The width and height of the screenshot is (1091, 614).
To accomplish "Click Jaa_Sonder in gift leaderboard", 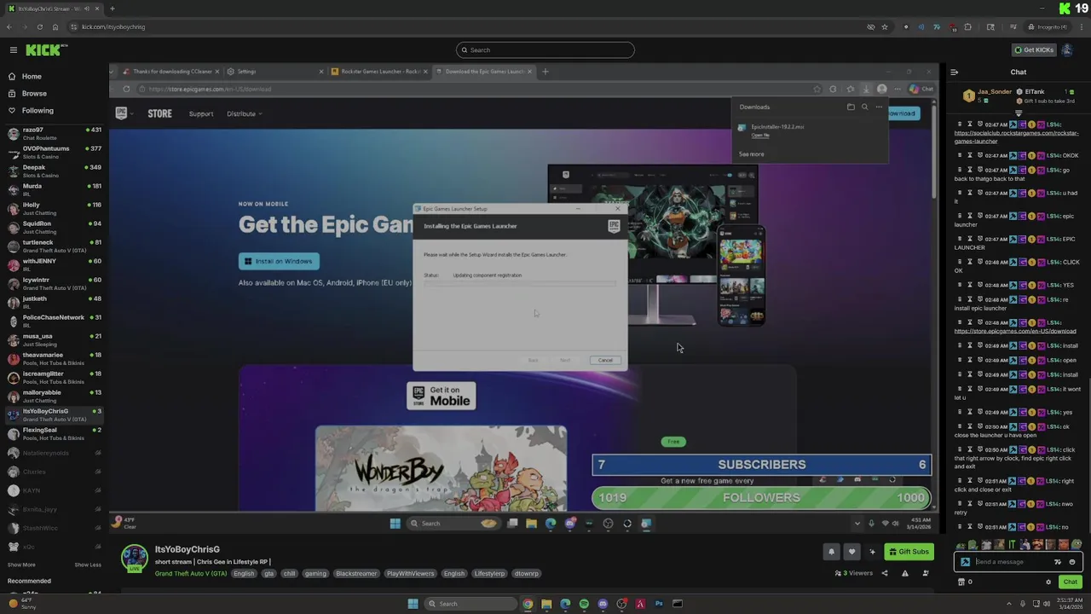I will coord(994,92).
